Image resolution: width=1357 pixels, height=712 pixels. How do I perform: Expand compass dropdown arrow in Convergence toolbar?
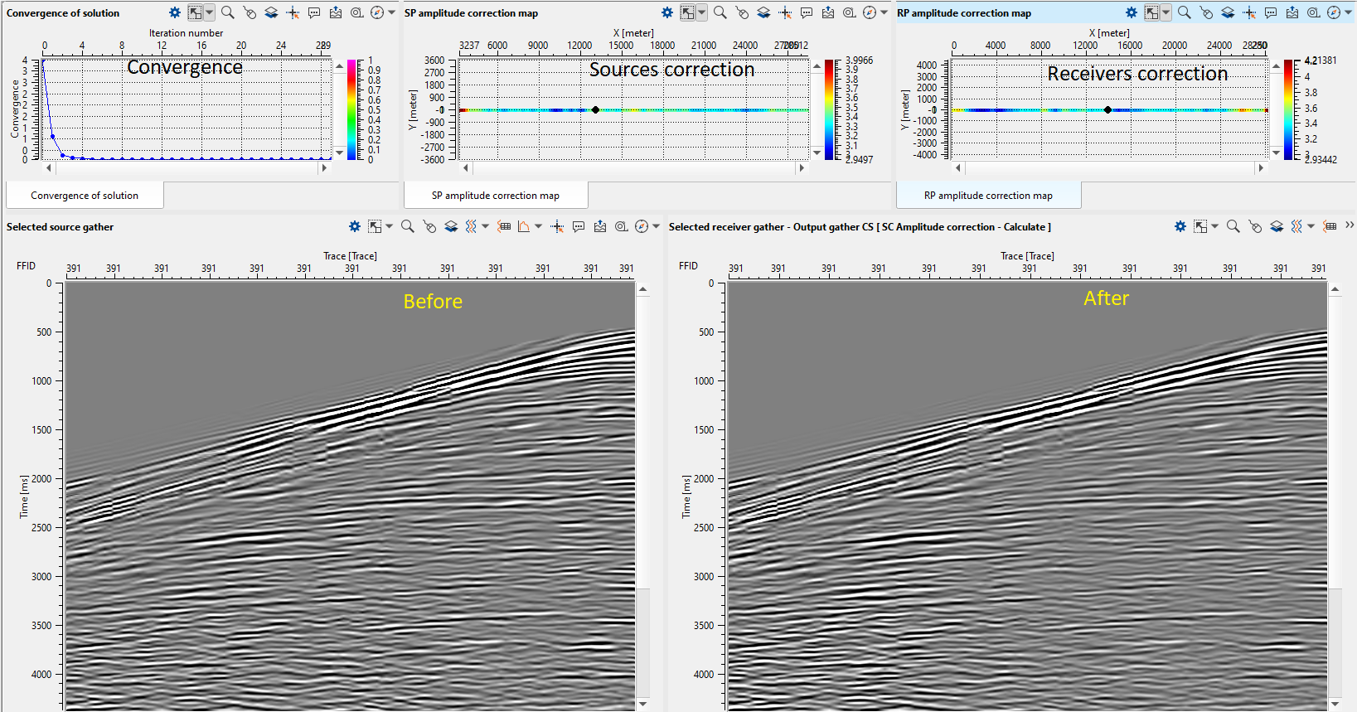pos(391,13)
